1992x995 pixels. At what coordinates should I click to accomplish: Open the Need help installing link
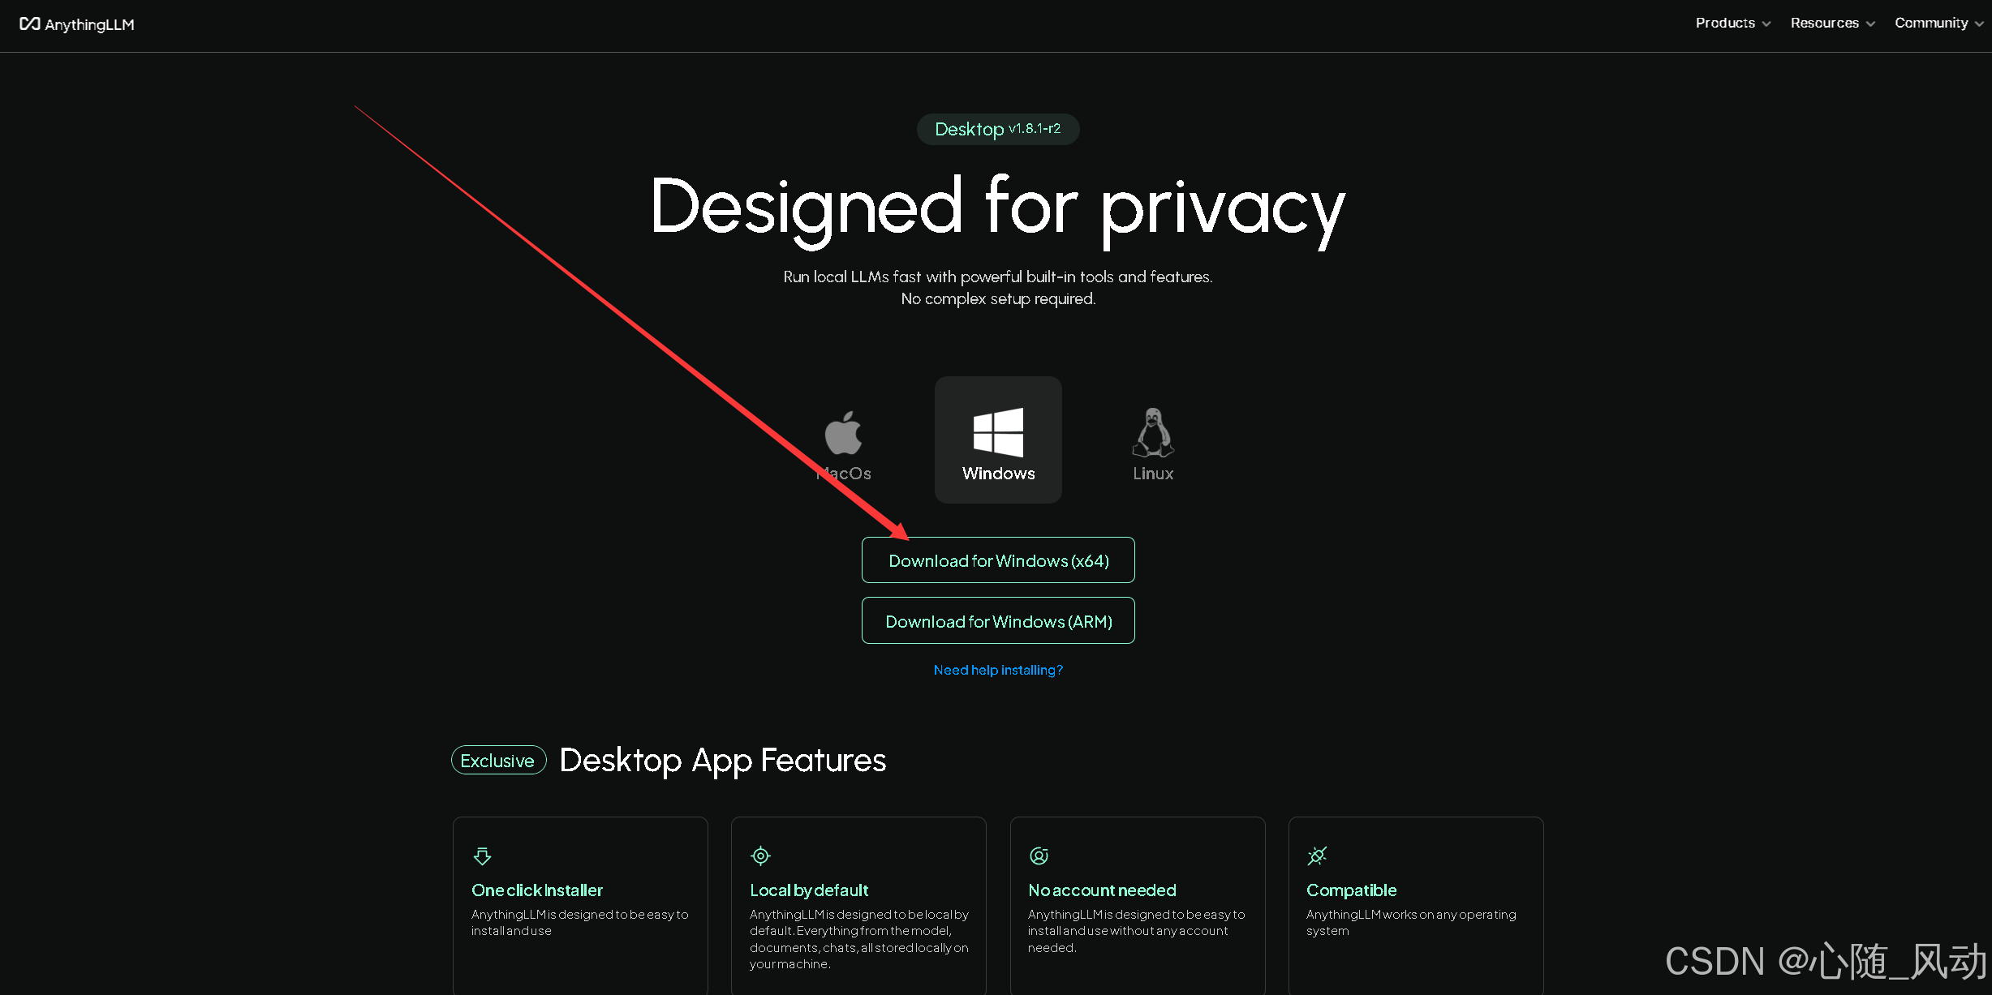click(998, 670)
